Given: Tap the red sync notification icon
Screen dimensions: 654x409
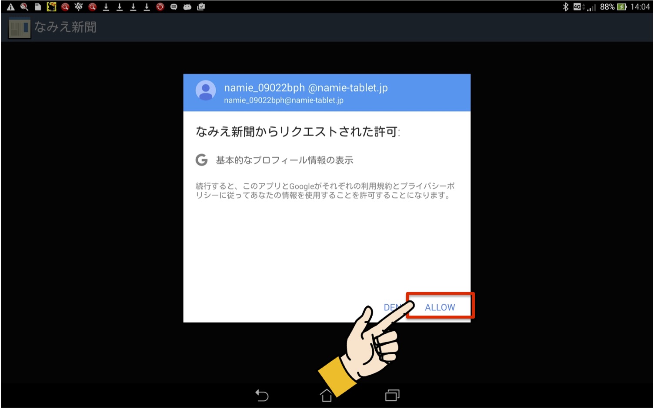Looking at the screenshot, I should coord(160,7).
